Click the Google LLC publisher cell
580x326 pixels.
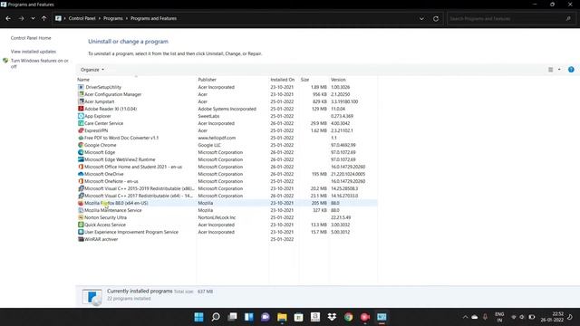click(x=209, y=145)
